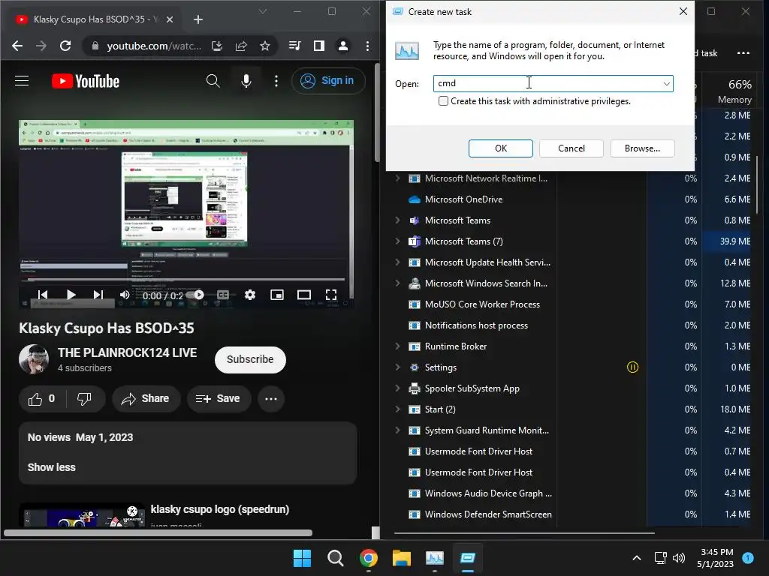Show hidden tray icons chevron
The height and width of the screenshot is (576, 769).
pos(637,558)
